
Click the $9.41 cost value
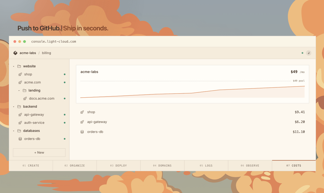300,112
